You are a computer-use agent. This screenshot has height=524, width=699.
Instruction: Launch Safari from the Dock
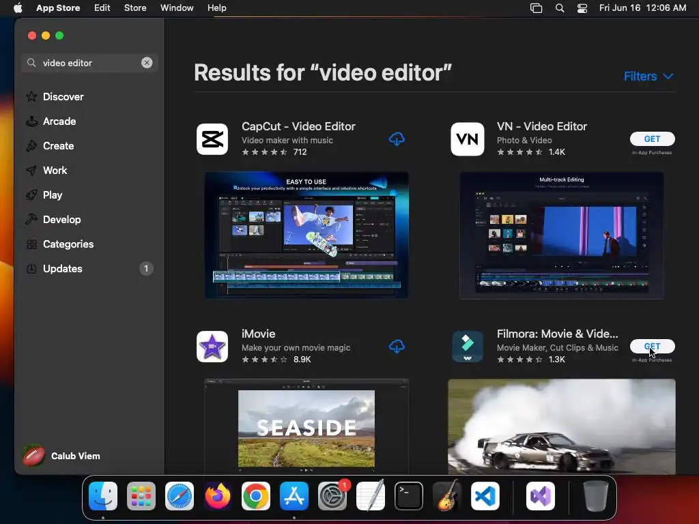click(180, 496)
